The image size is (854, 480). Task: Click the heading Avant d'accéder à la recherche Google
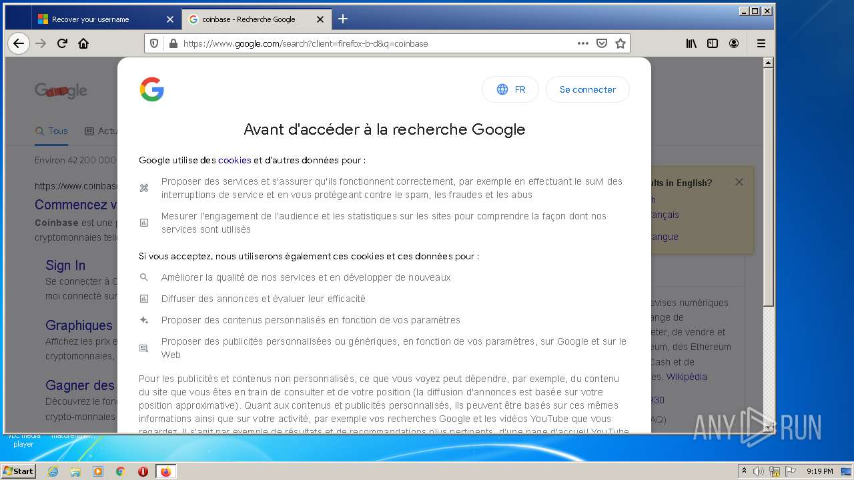pyautogui.click(x=384, y=129)
